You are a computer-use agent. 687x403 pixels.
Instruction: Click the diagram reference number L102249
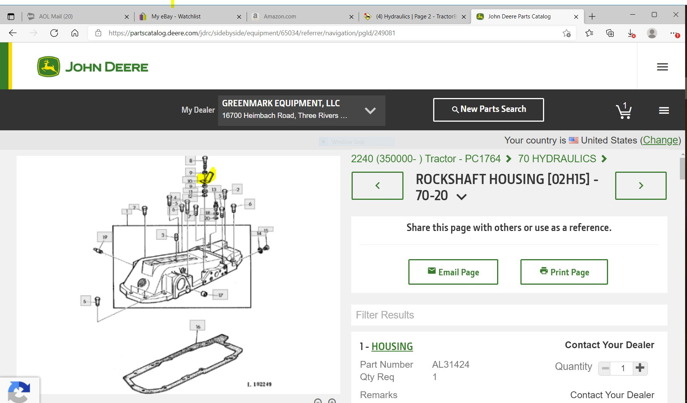tap(259, 384)
